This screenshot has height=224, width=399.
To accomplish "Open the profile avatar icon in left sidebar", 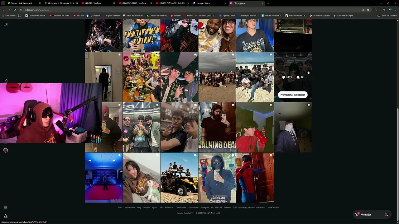I will point(6,150).
